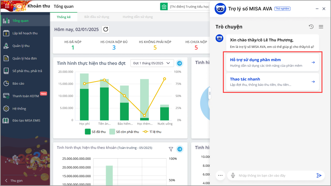Select Thao tác nhanh option
The image size is (331, 186).
pos(273,82)
